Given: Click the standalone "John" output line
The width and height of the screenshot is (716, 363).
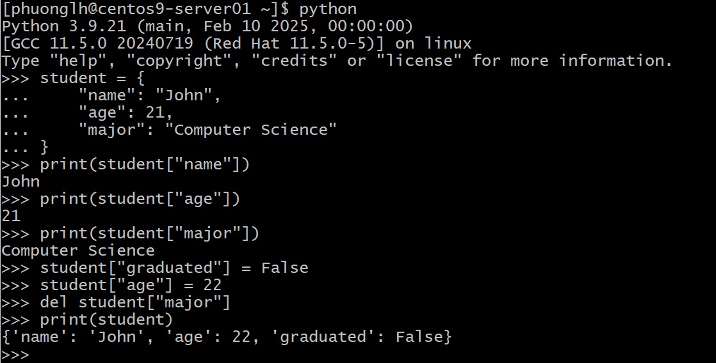Looking at the screenshot, I should tap(20, 181).
